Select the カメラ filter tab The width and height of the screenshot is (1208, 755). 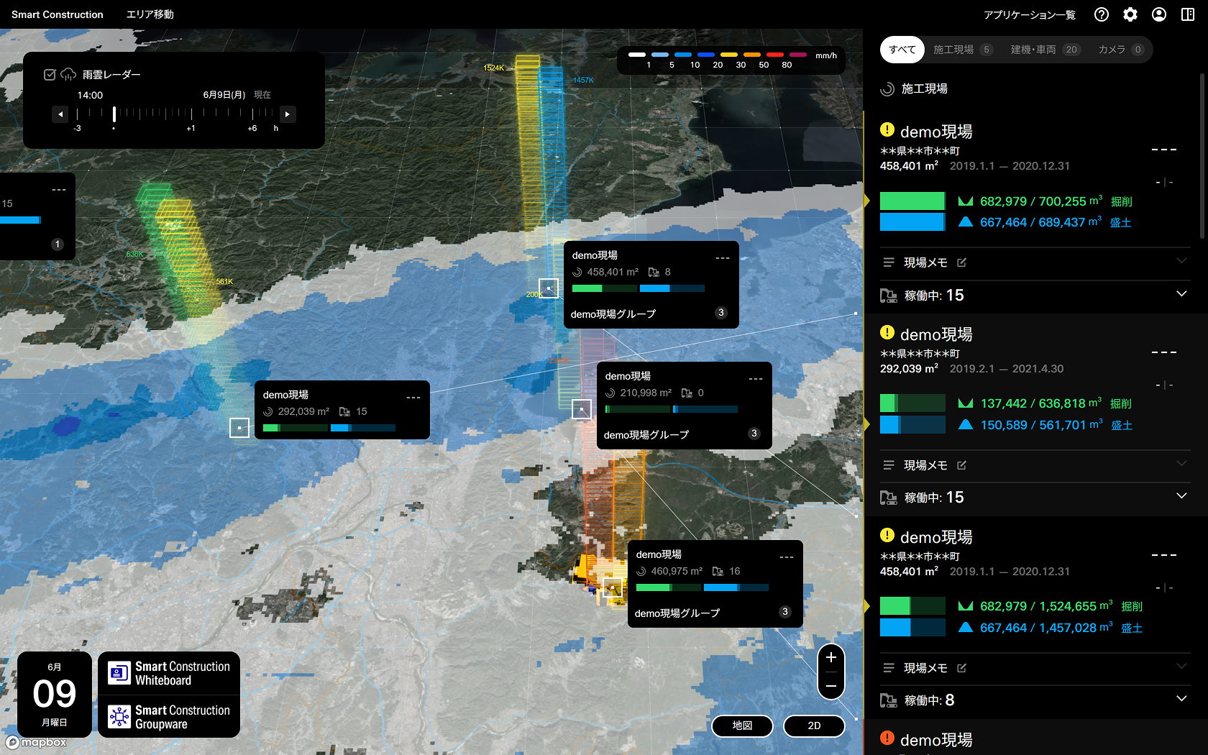point(1121,50)
